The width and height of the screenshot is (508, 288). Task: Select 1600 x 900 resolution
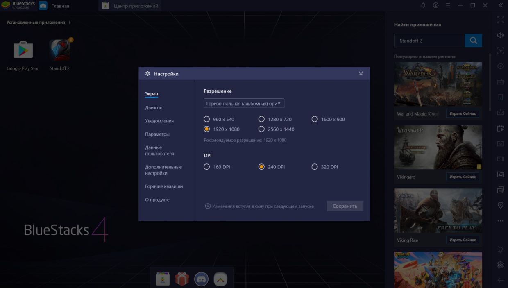coord(315,119)
